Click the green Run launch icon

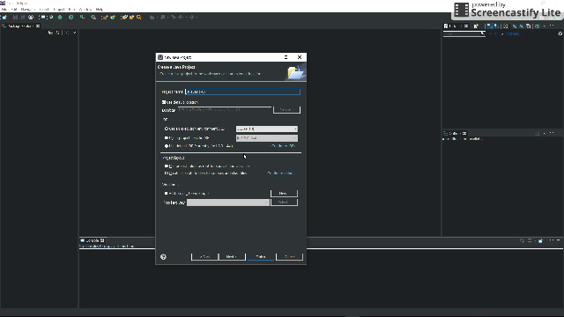70,18
